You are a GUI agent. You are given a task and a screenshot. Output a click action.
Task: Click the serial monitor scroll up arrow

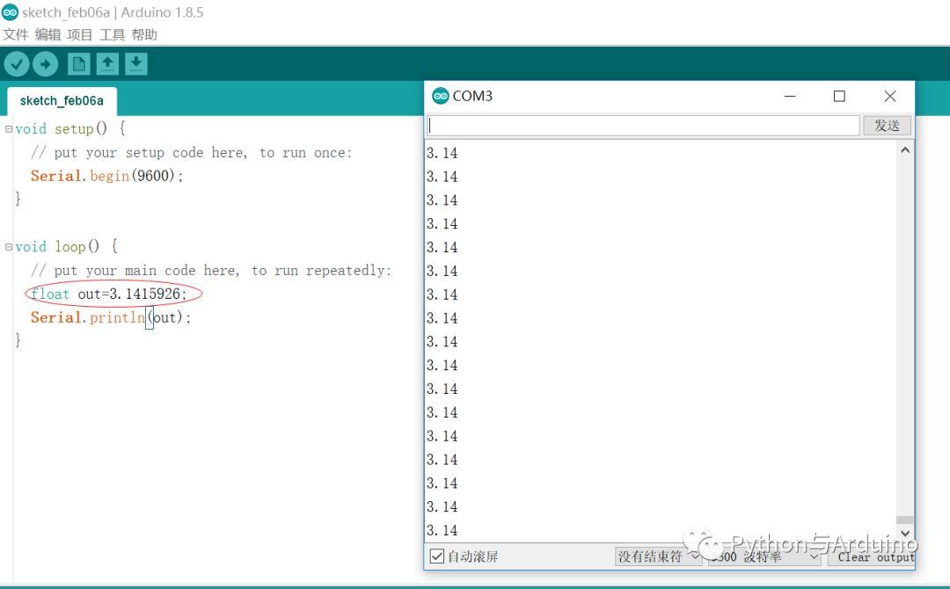pos(905,149)
